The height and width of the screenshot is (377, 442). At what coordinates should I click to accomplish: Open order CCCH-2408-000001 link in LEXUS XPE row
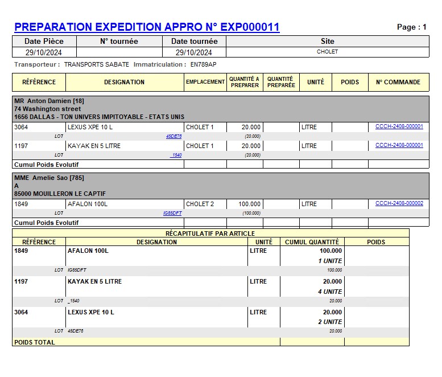tap(399, 126)
